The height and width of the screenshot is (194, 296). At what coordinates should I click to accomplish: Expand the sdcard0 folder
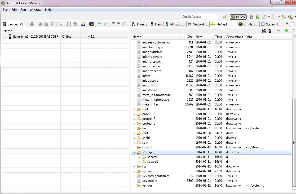139,157
